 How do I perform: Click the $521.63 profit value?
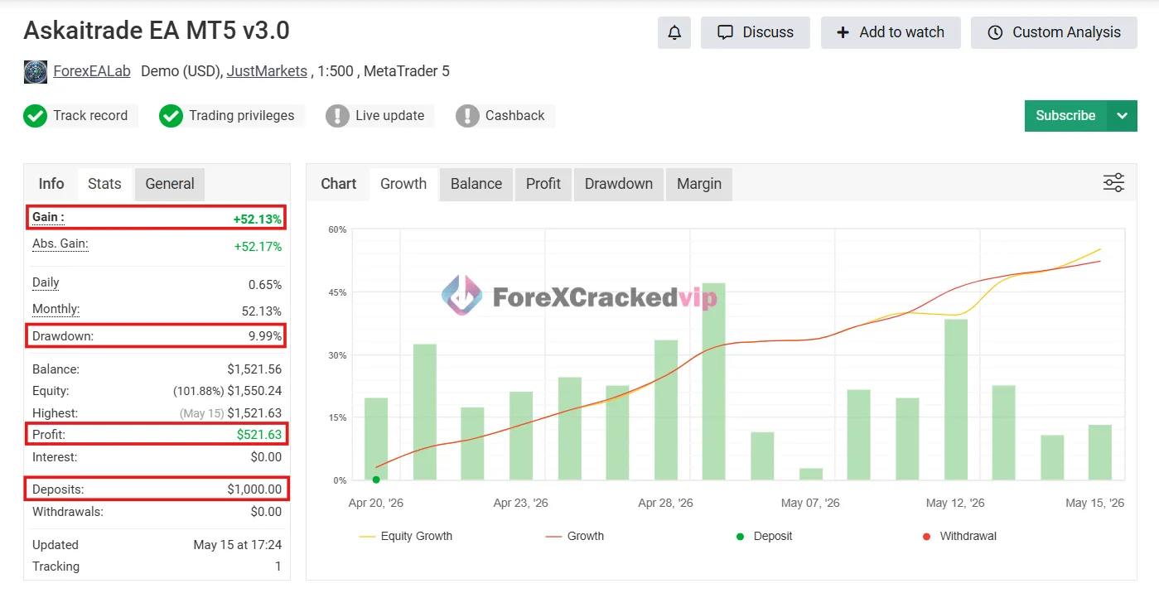click(x=258, y=435)
